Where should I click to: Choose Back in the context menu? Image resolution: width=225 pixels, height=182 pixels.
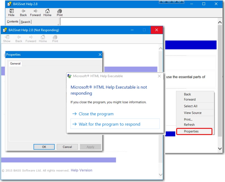click(x=187, y=94)
